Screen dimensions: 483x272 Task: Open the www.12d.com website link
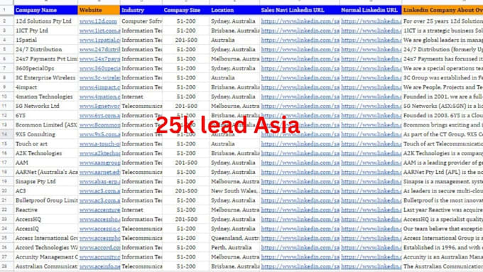(98, 21)
